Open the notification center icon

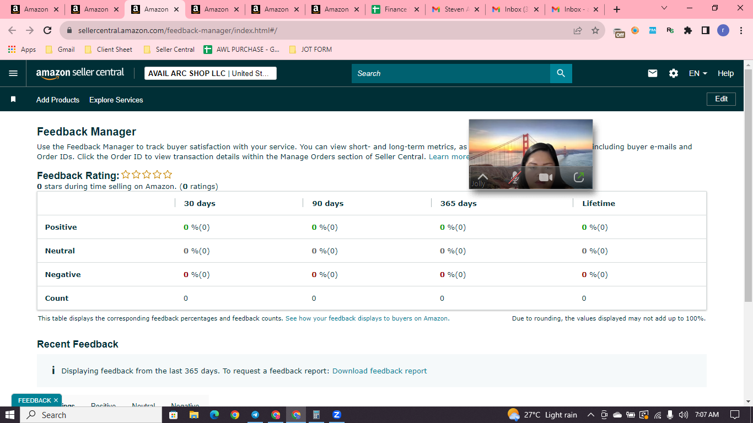[734, 415]
